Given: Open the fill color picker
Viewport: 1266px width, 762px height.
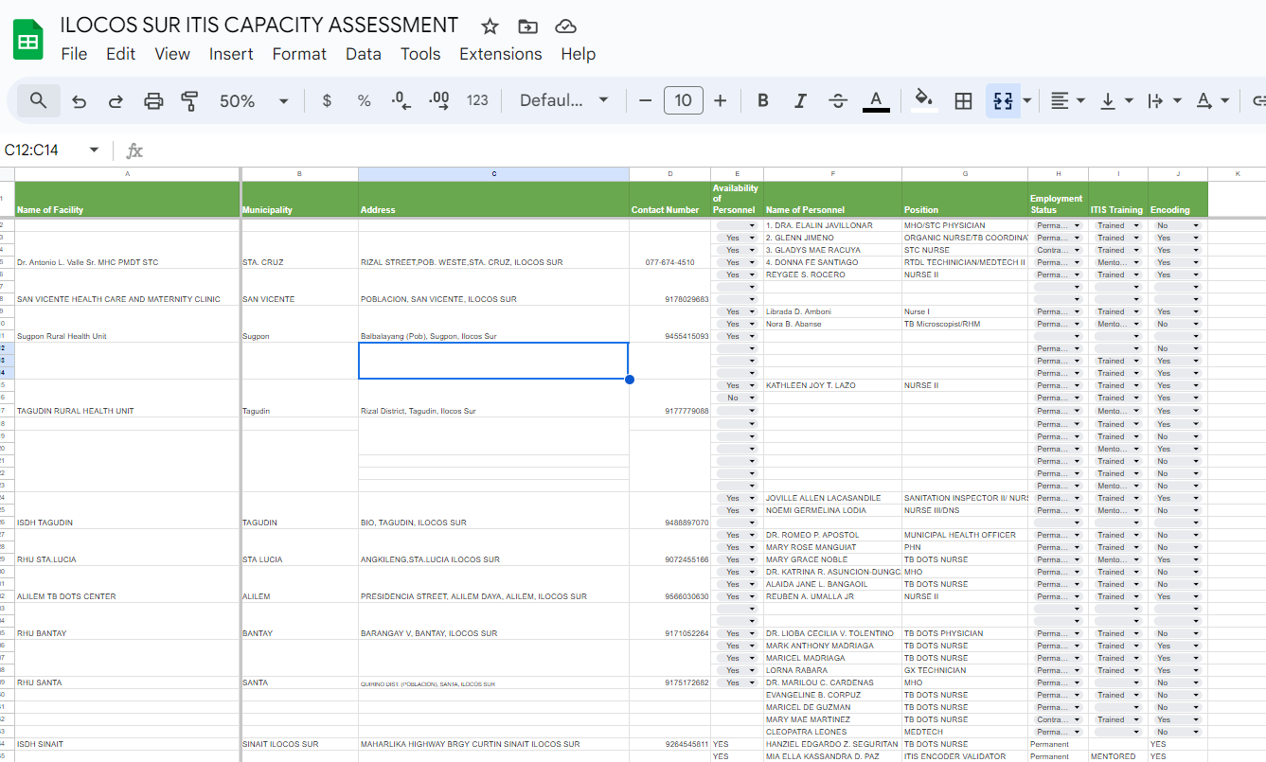Looking at the screenshot, I should [x=924, y=100].
